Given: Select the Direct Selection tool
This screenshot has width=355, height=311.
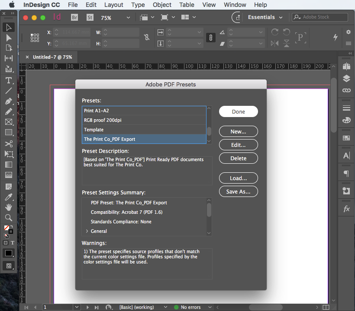Looking at the screenshot, I should [x=9, y=38].
